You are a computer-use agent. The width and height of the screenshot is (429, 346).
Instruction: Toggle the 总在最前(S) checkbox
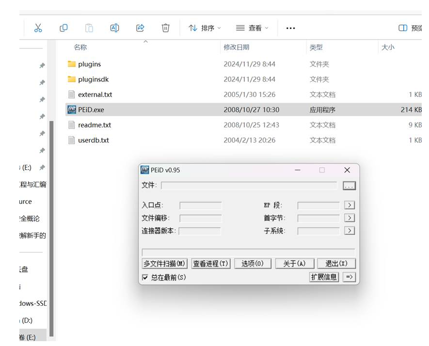click(x=145, y=278)
